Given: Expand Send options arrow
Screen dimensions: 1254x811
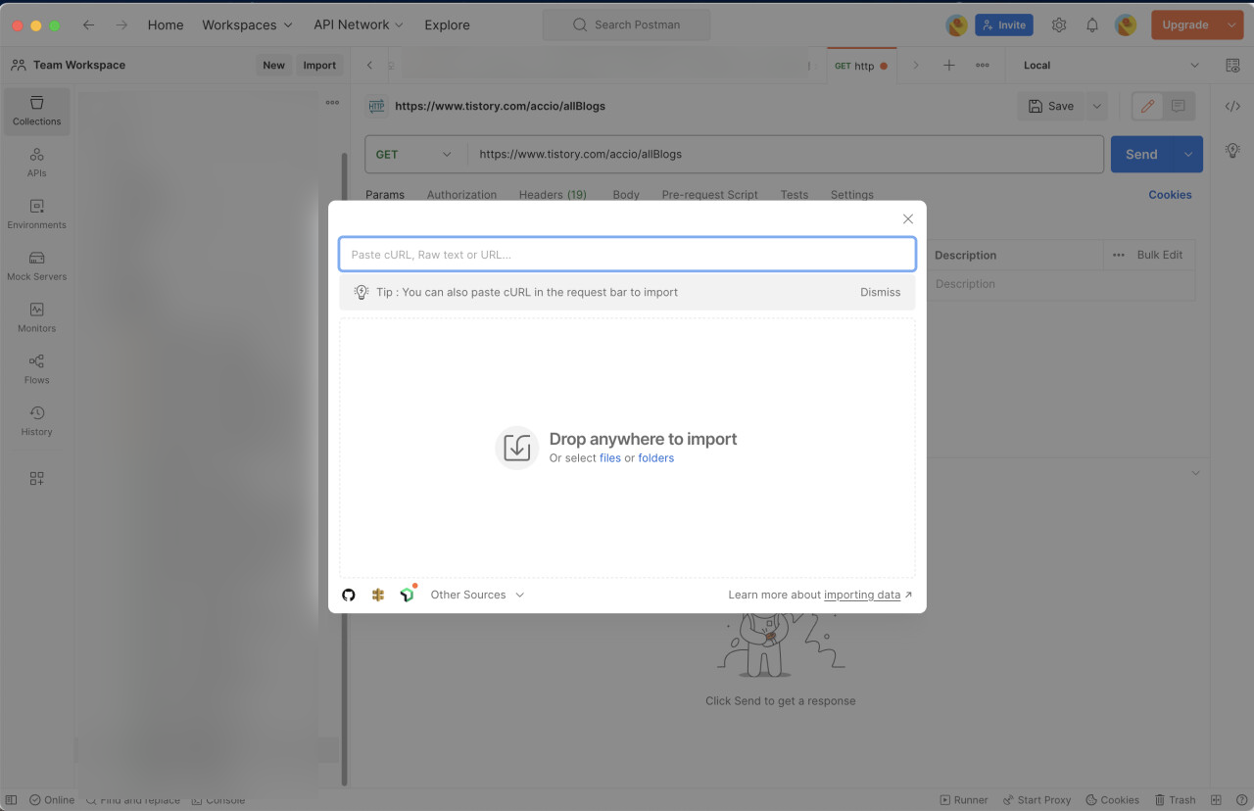Looking at the screenshot, I should (x=1189, y=154).
